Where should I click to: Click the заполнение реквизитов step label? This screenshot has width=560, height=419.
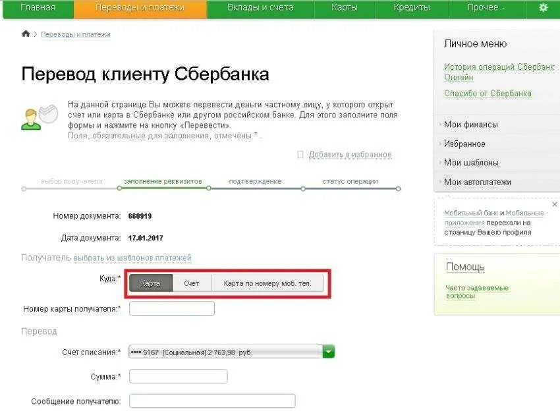[163, 181]
